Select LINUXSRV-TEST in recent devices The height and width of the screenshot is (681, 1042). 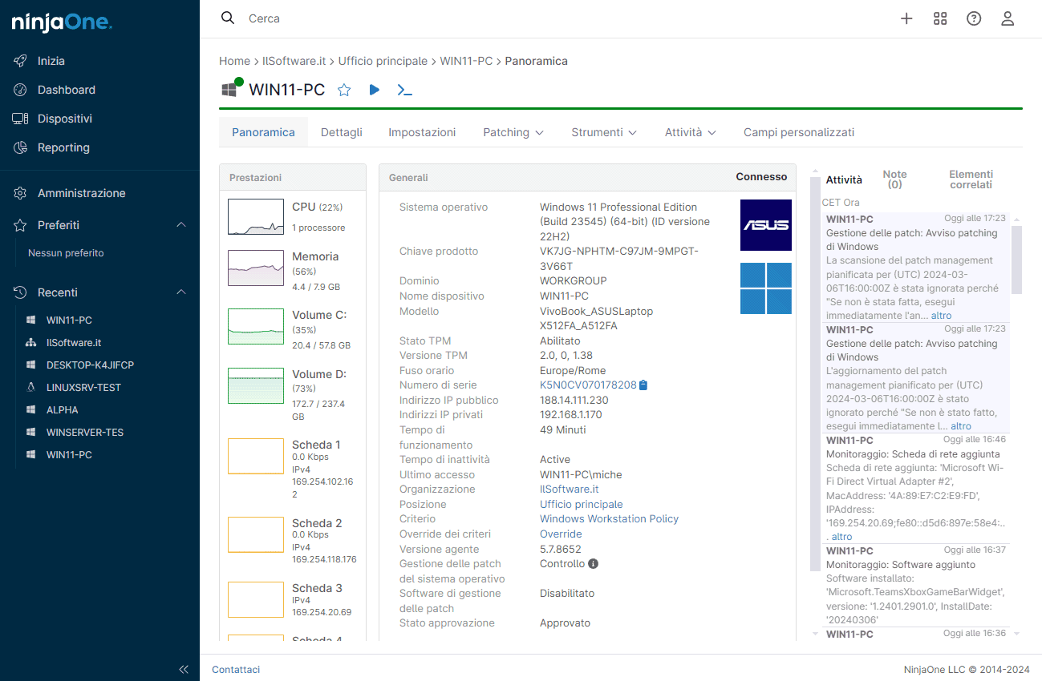coord(83,387)
